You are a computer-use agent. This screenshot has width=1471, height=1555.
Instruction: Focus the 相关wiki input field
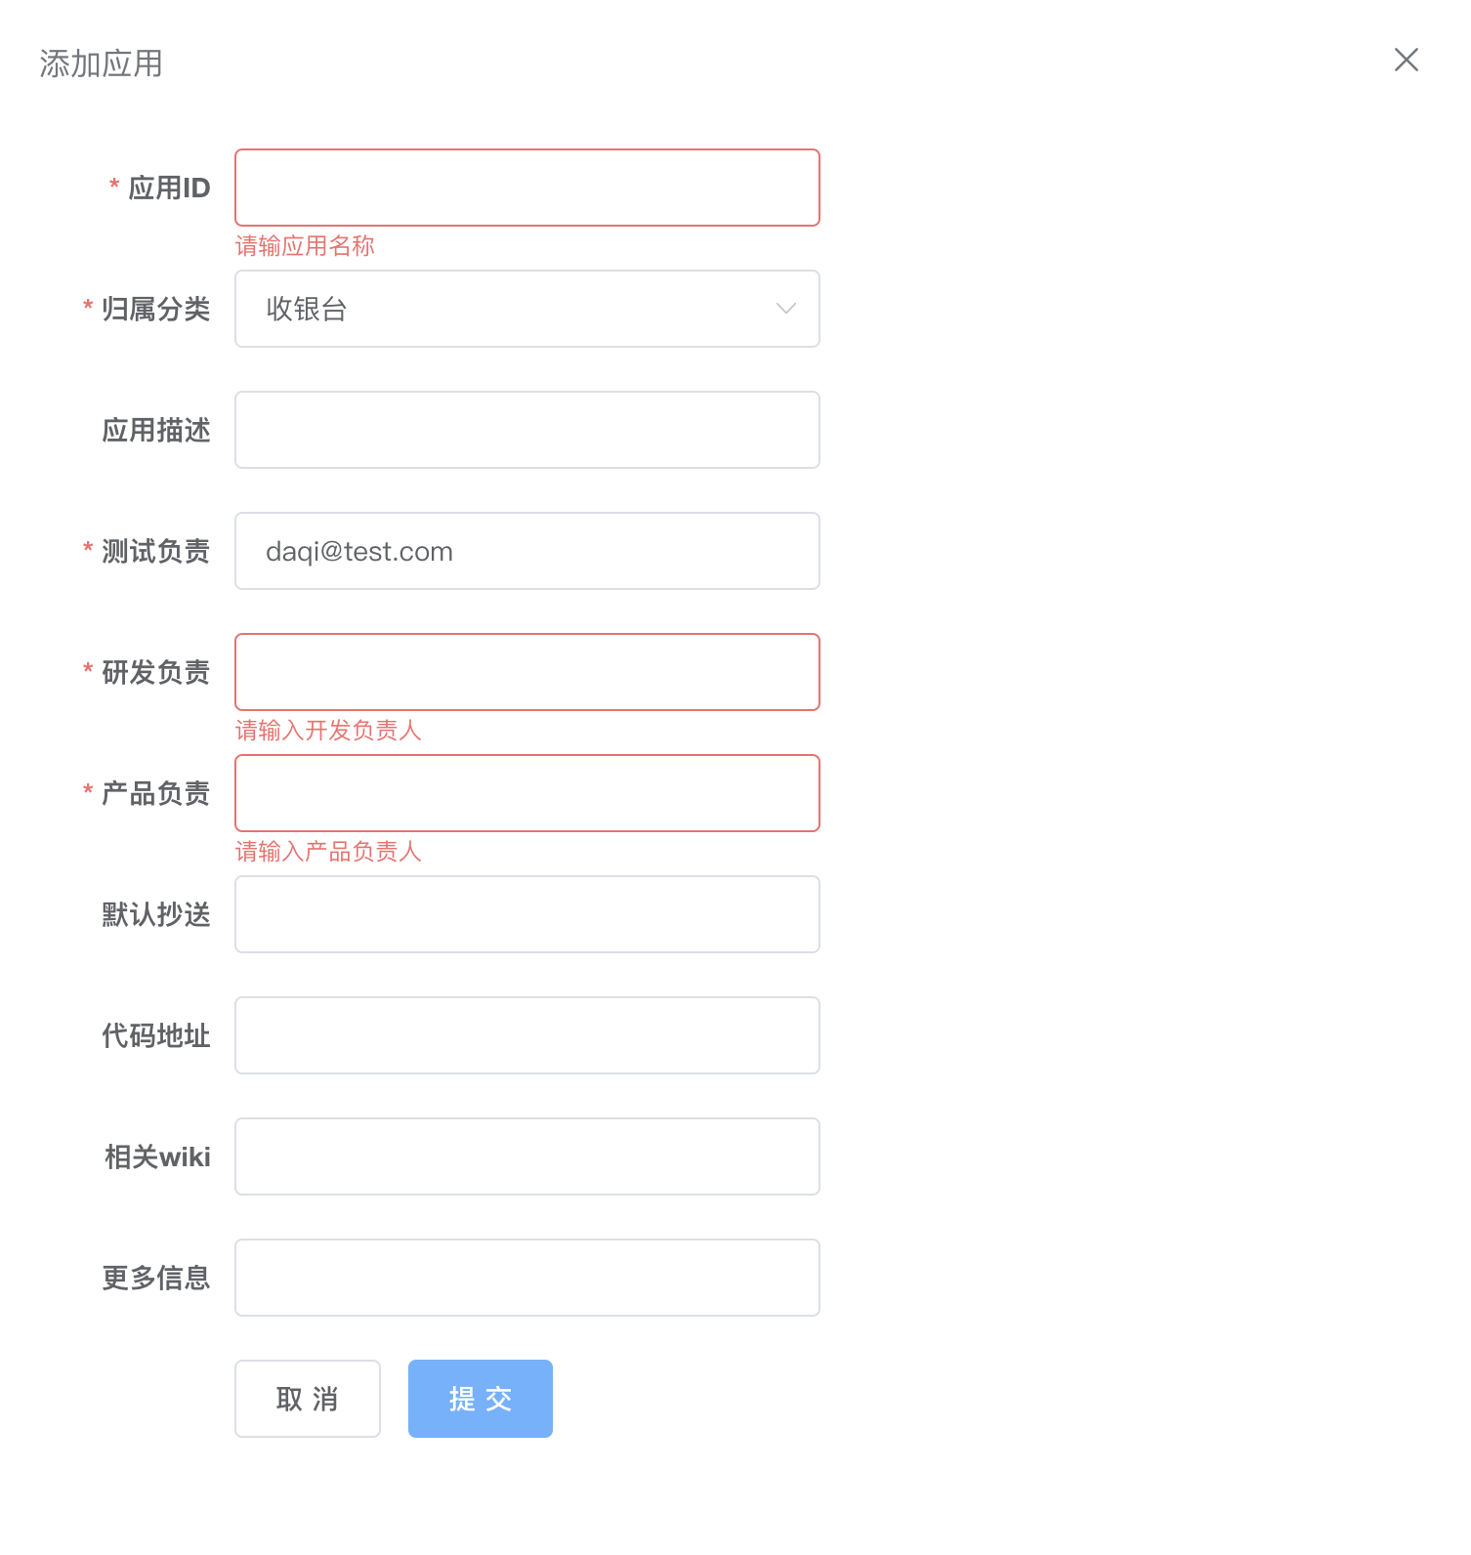pos(527,1156)
